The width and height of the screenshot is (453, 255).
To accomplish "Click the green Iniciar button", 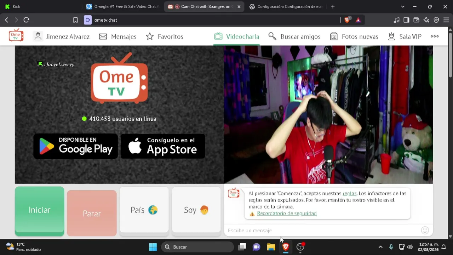I will coord(39,211).
